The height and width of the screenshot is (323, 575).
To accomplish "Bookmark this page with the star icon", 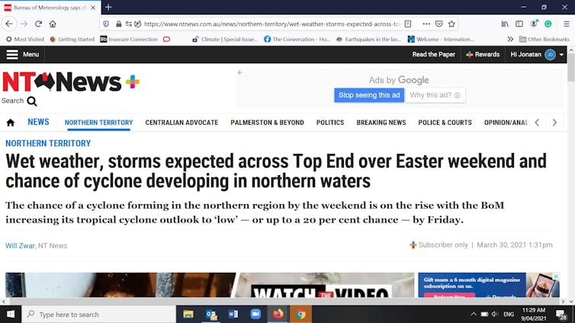I will coord(451,24).
